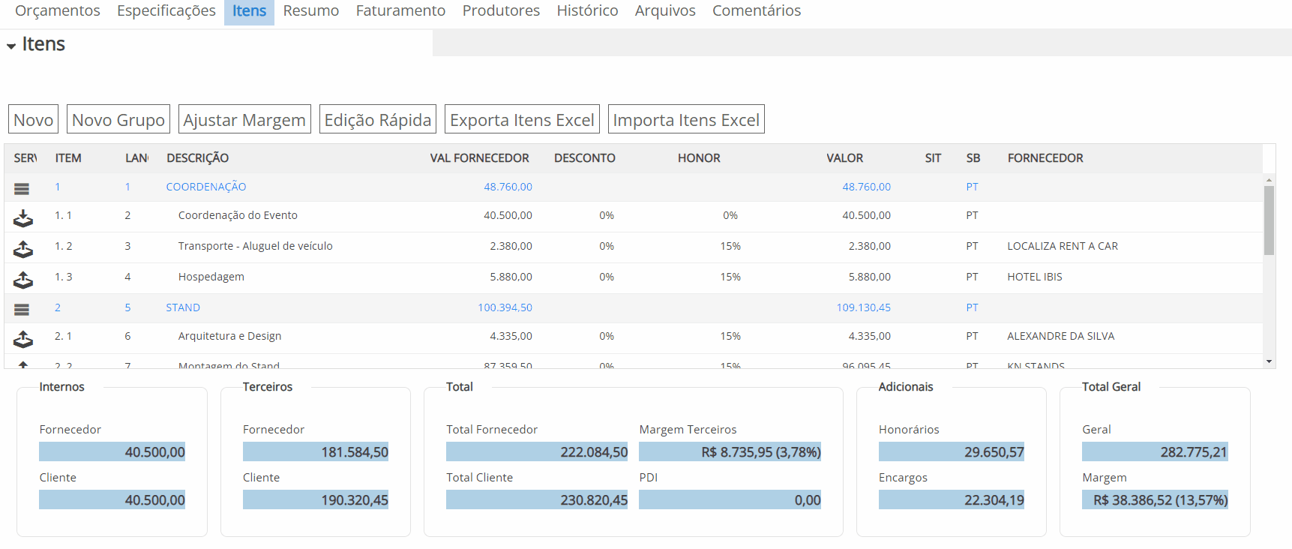The image size is (1292, 549).
Task: Open the STAND group link
Action: pyautogui.click(x=183, y=307)
